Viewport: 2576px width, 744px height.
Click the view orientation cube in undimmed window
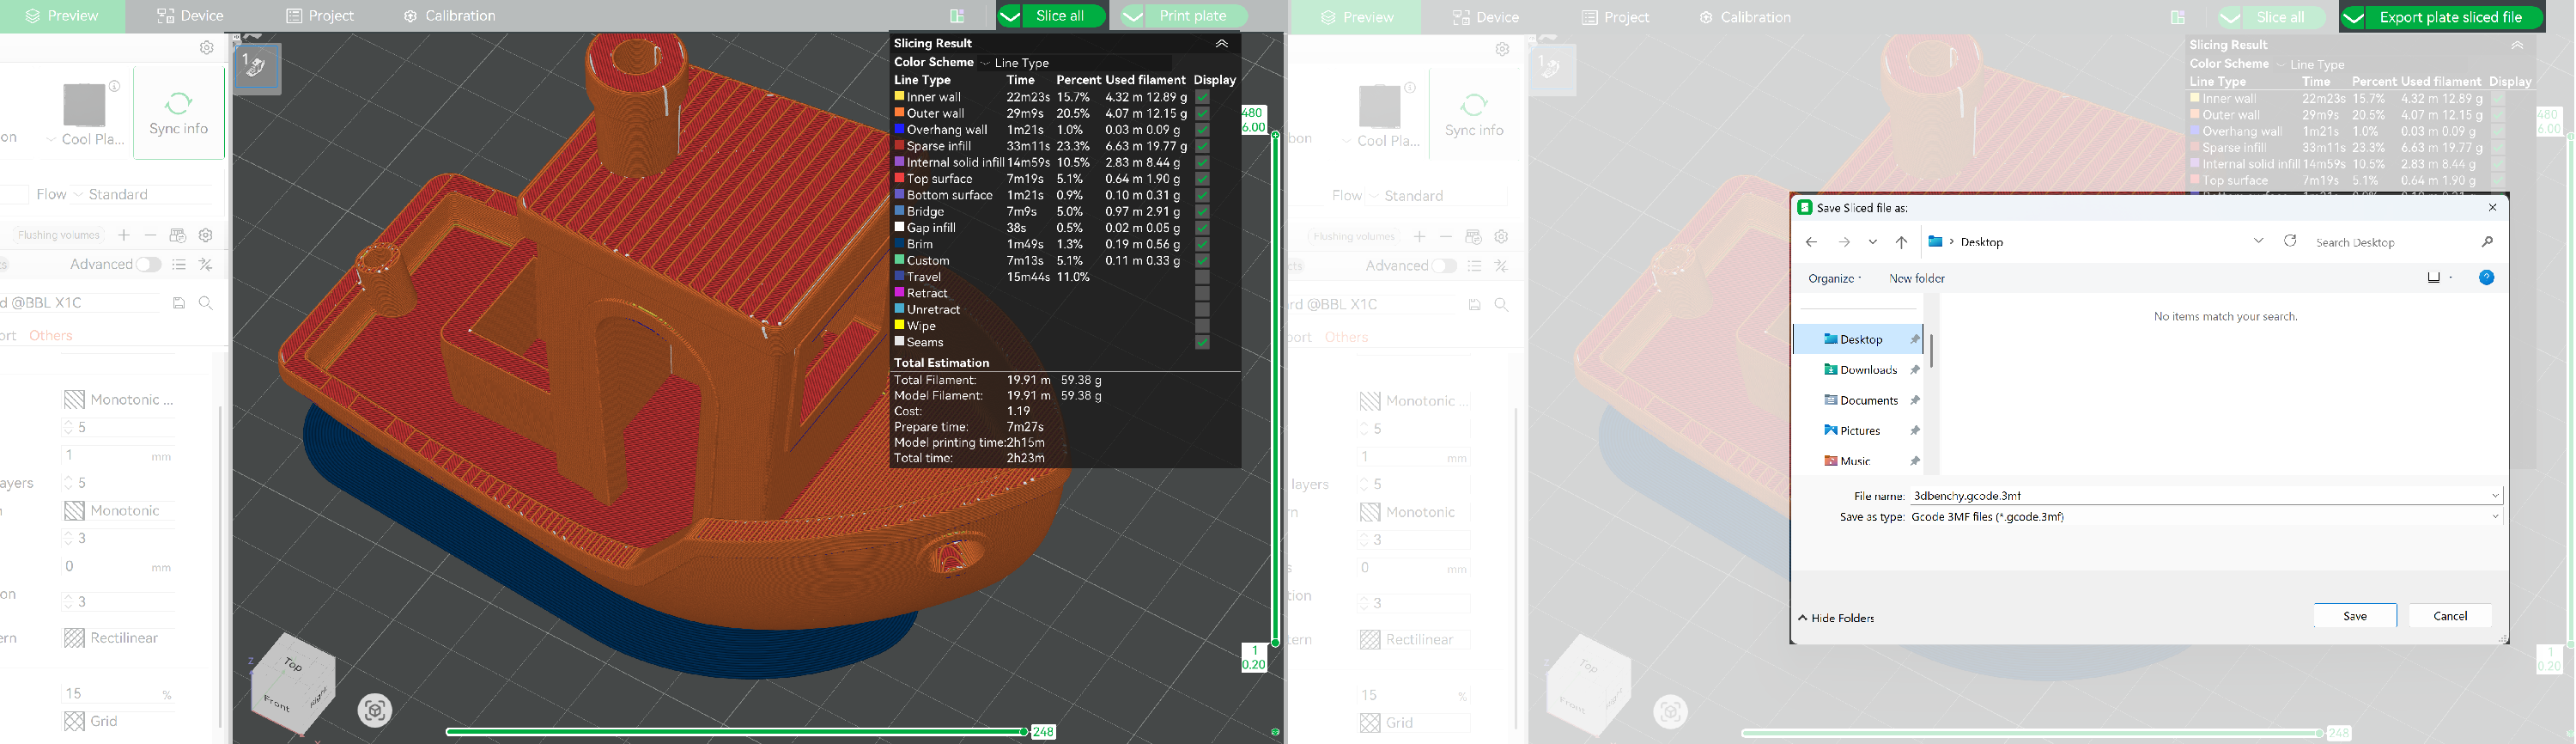(x=292, y=684)
